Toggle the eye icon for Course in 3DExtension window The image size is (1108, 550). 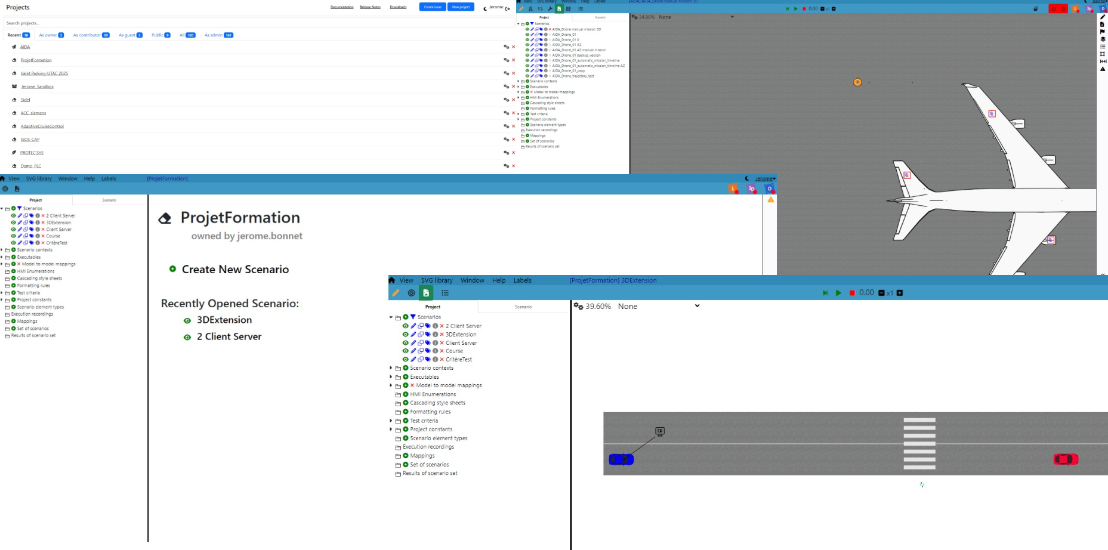pyautogui.click(x=406, y=351)
